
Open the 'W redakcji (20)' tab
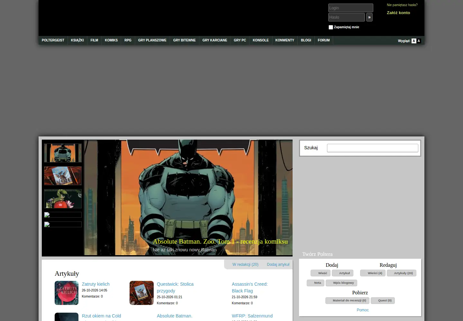point(245,265)
